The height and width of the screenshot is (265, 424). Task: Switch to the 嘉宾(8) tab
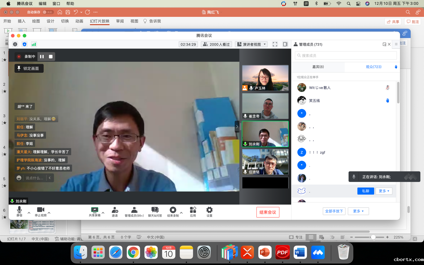pos(318,67)
